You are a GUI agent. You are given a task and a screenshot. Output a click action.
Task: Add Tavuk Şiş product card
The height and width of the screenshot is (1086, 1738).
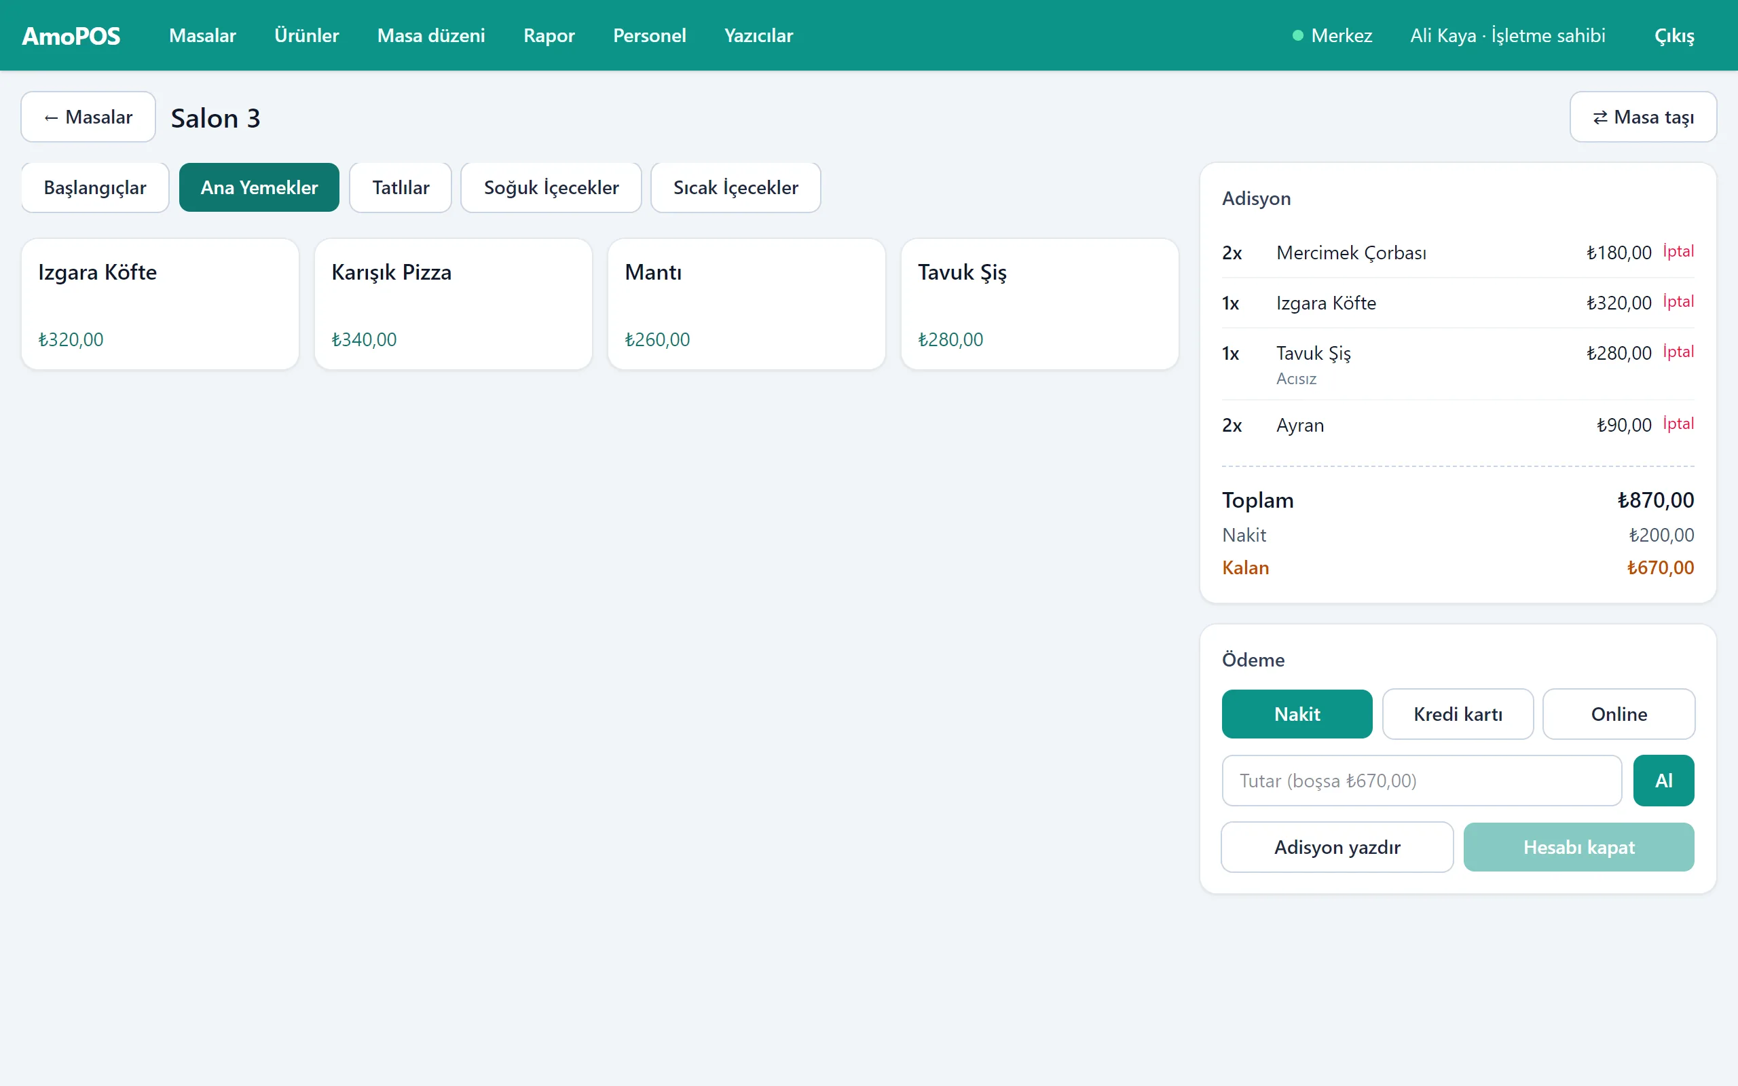pos(1039,304)
